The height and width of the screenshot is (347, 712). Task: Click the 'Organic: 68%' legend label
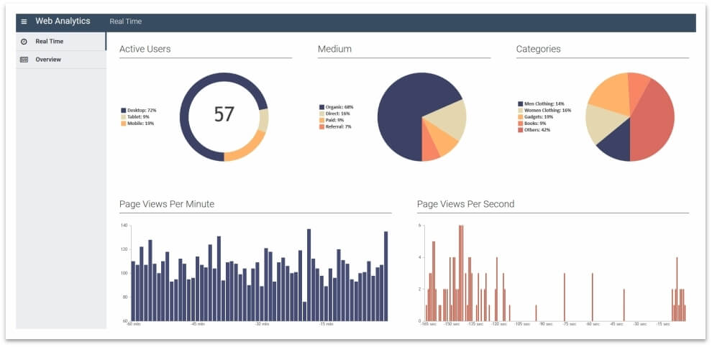pyautogui.click(x=339, y=107)
